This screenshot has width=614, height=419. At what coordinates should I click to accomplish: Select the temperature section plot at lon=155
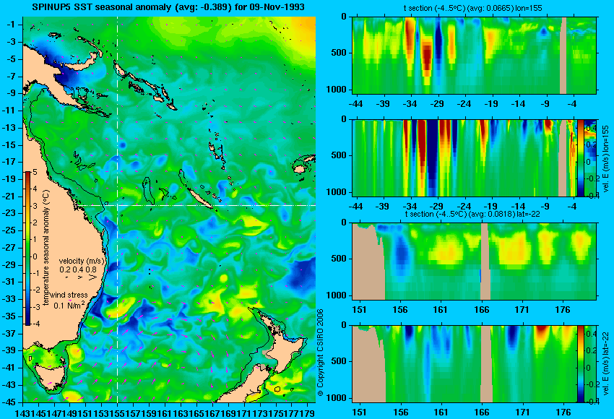pos(474,55)
